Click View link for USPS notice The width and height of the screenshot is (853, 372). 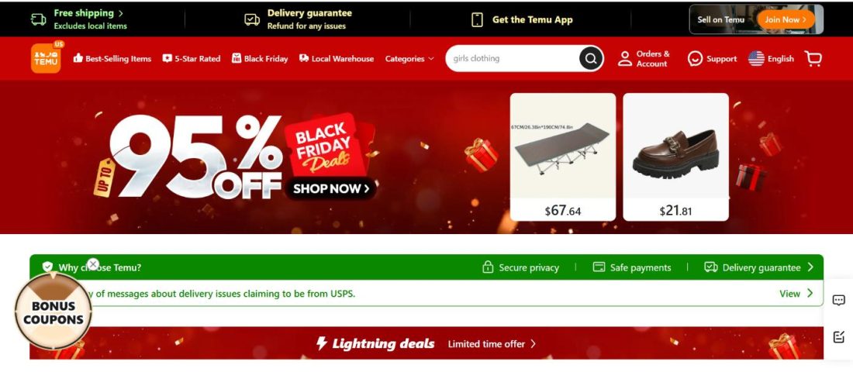pos(796,294)
